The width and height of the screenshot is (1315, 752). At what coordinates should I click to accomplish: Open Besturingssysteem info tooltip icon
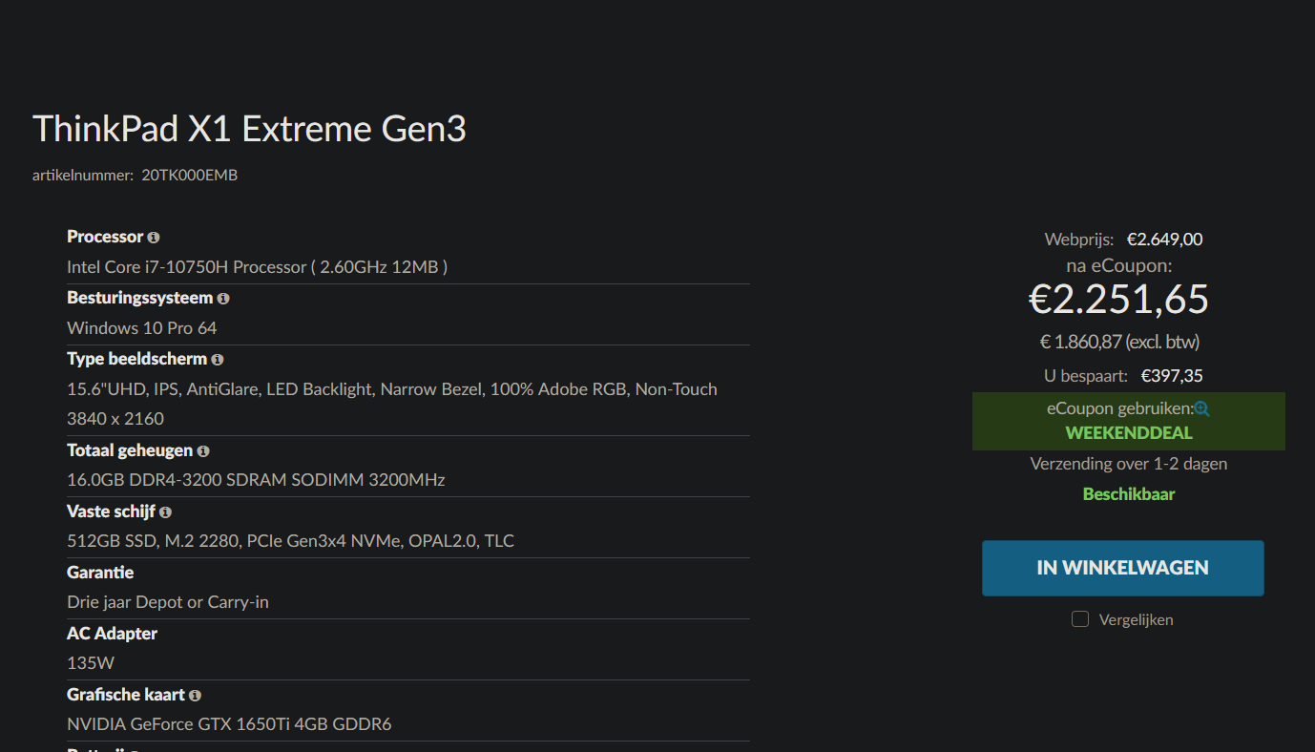click(x=223, y=299)
